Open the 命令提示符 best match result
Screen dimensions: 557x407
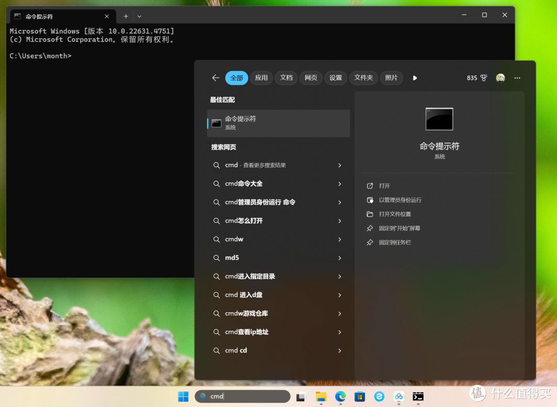point(278,123)
